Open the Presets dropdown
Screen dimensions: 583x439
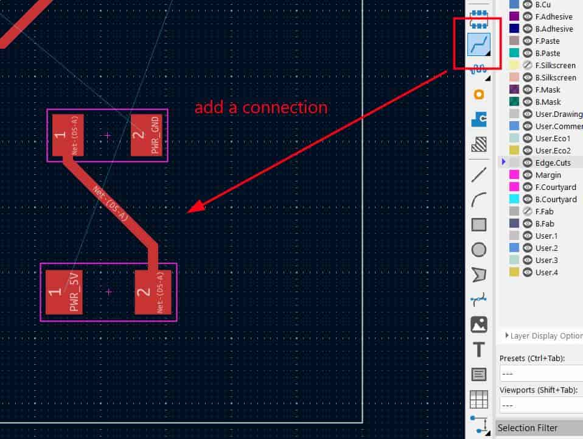pyautogui.click(x=542, y=373)
